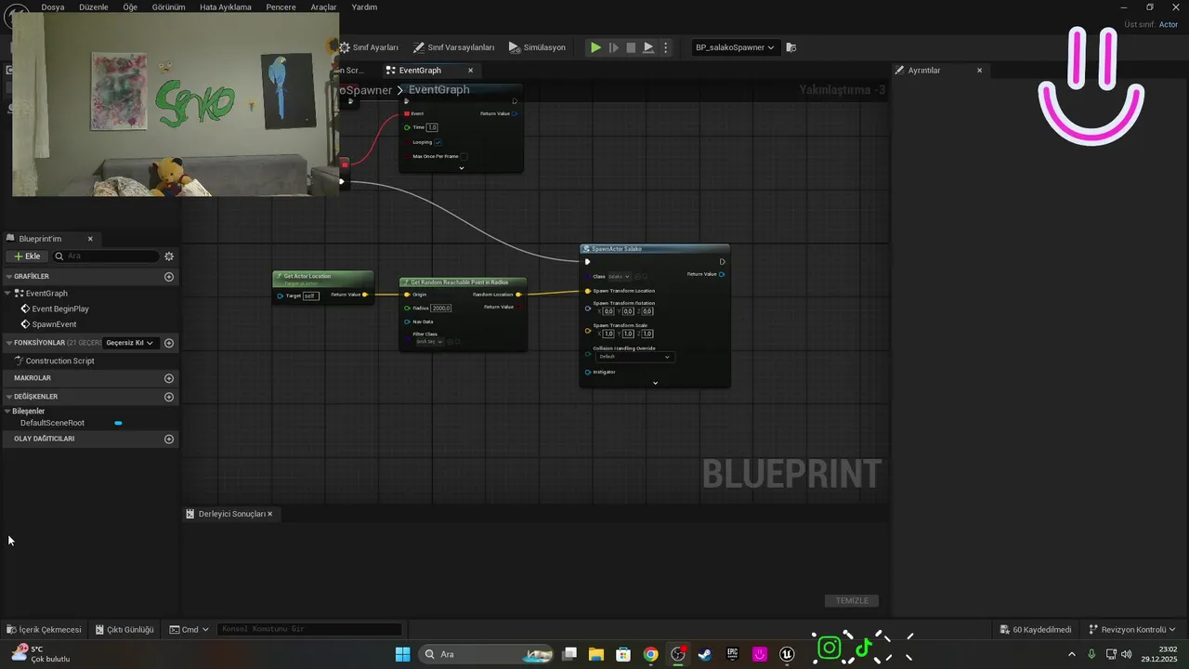Viewport: 1189px width, 669px height.
Task: Open İçerik Çekmecesi content drawer
Action: click(44, 629)
